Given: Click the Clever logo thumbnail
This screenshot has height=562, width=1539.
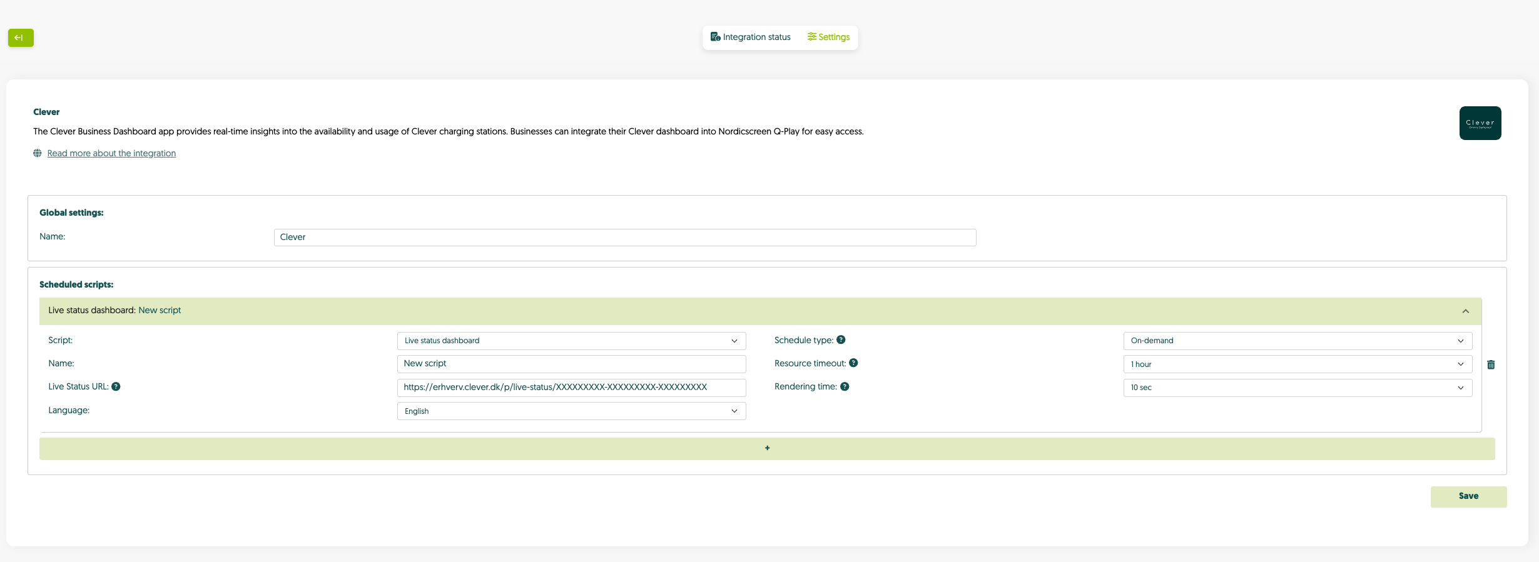Looking at the screenshot, I should pyautogui.click(x=1480, y=123).
